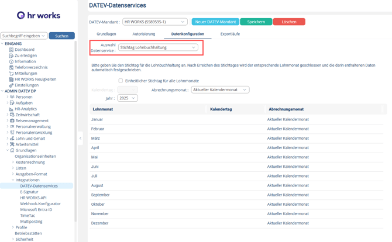
Task: Select the Dezember row
Action: click(x=236, y=223)
